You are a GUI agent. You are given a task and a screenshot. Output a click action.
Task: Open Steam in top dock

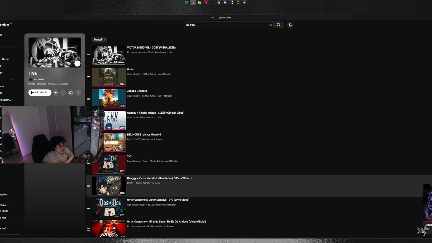pos(244,2)
